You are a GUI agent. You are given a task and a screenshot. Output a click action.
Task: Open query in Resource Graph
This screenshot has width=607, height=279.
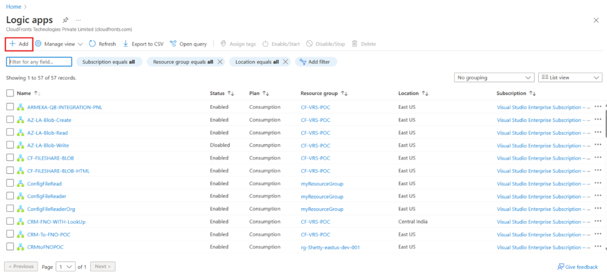click(188, 44)
